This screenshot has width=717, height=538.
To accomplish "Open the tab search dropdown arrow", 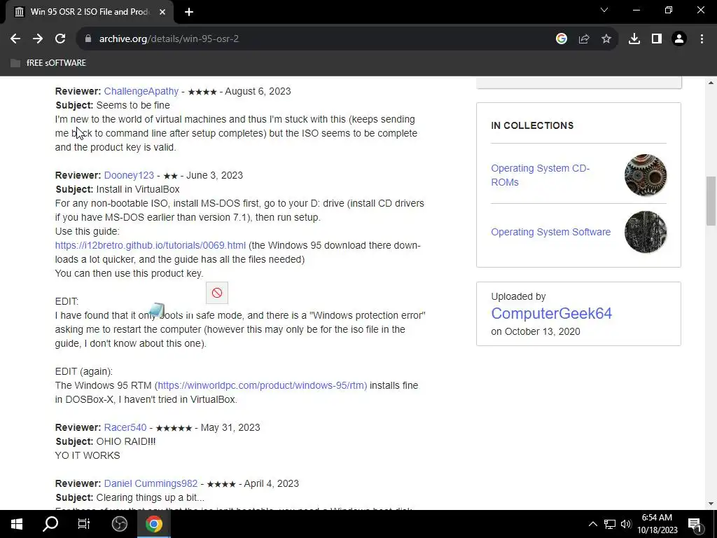I will [604, 10].
